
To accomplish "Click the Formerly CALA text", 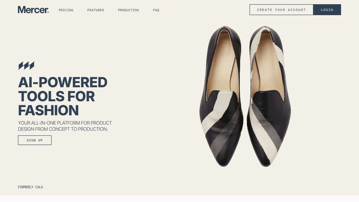I will pos(30,187).
